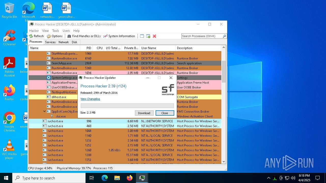Sort by the Description column header
The image size is (326, 183).
(x=198, y=48)
